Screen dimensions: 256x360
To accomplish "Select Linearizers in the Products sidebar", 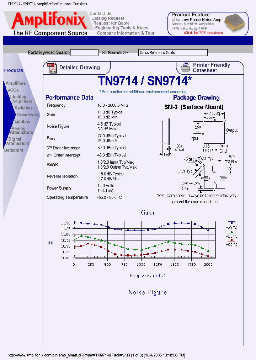I will 27,115.
